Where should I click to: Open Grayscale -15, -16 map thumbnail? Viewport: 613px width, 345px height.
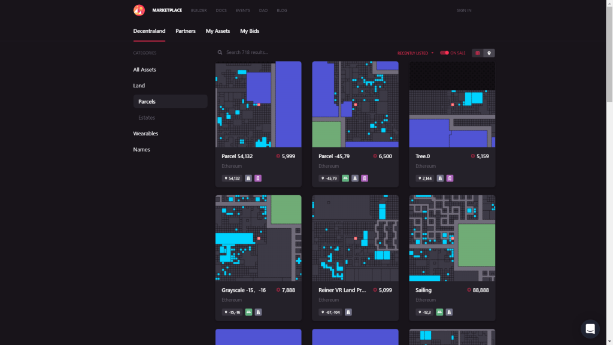(x=259, y=238)
